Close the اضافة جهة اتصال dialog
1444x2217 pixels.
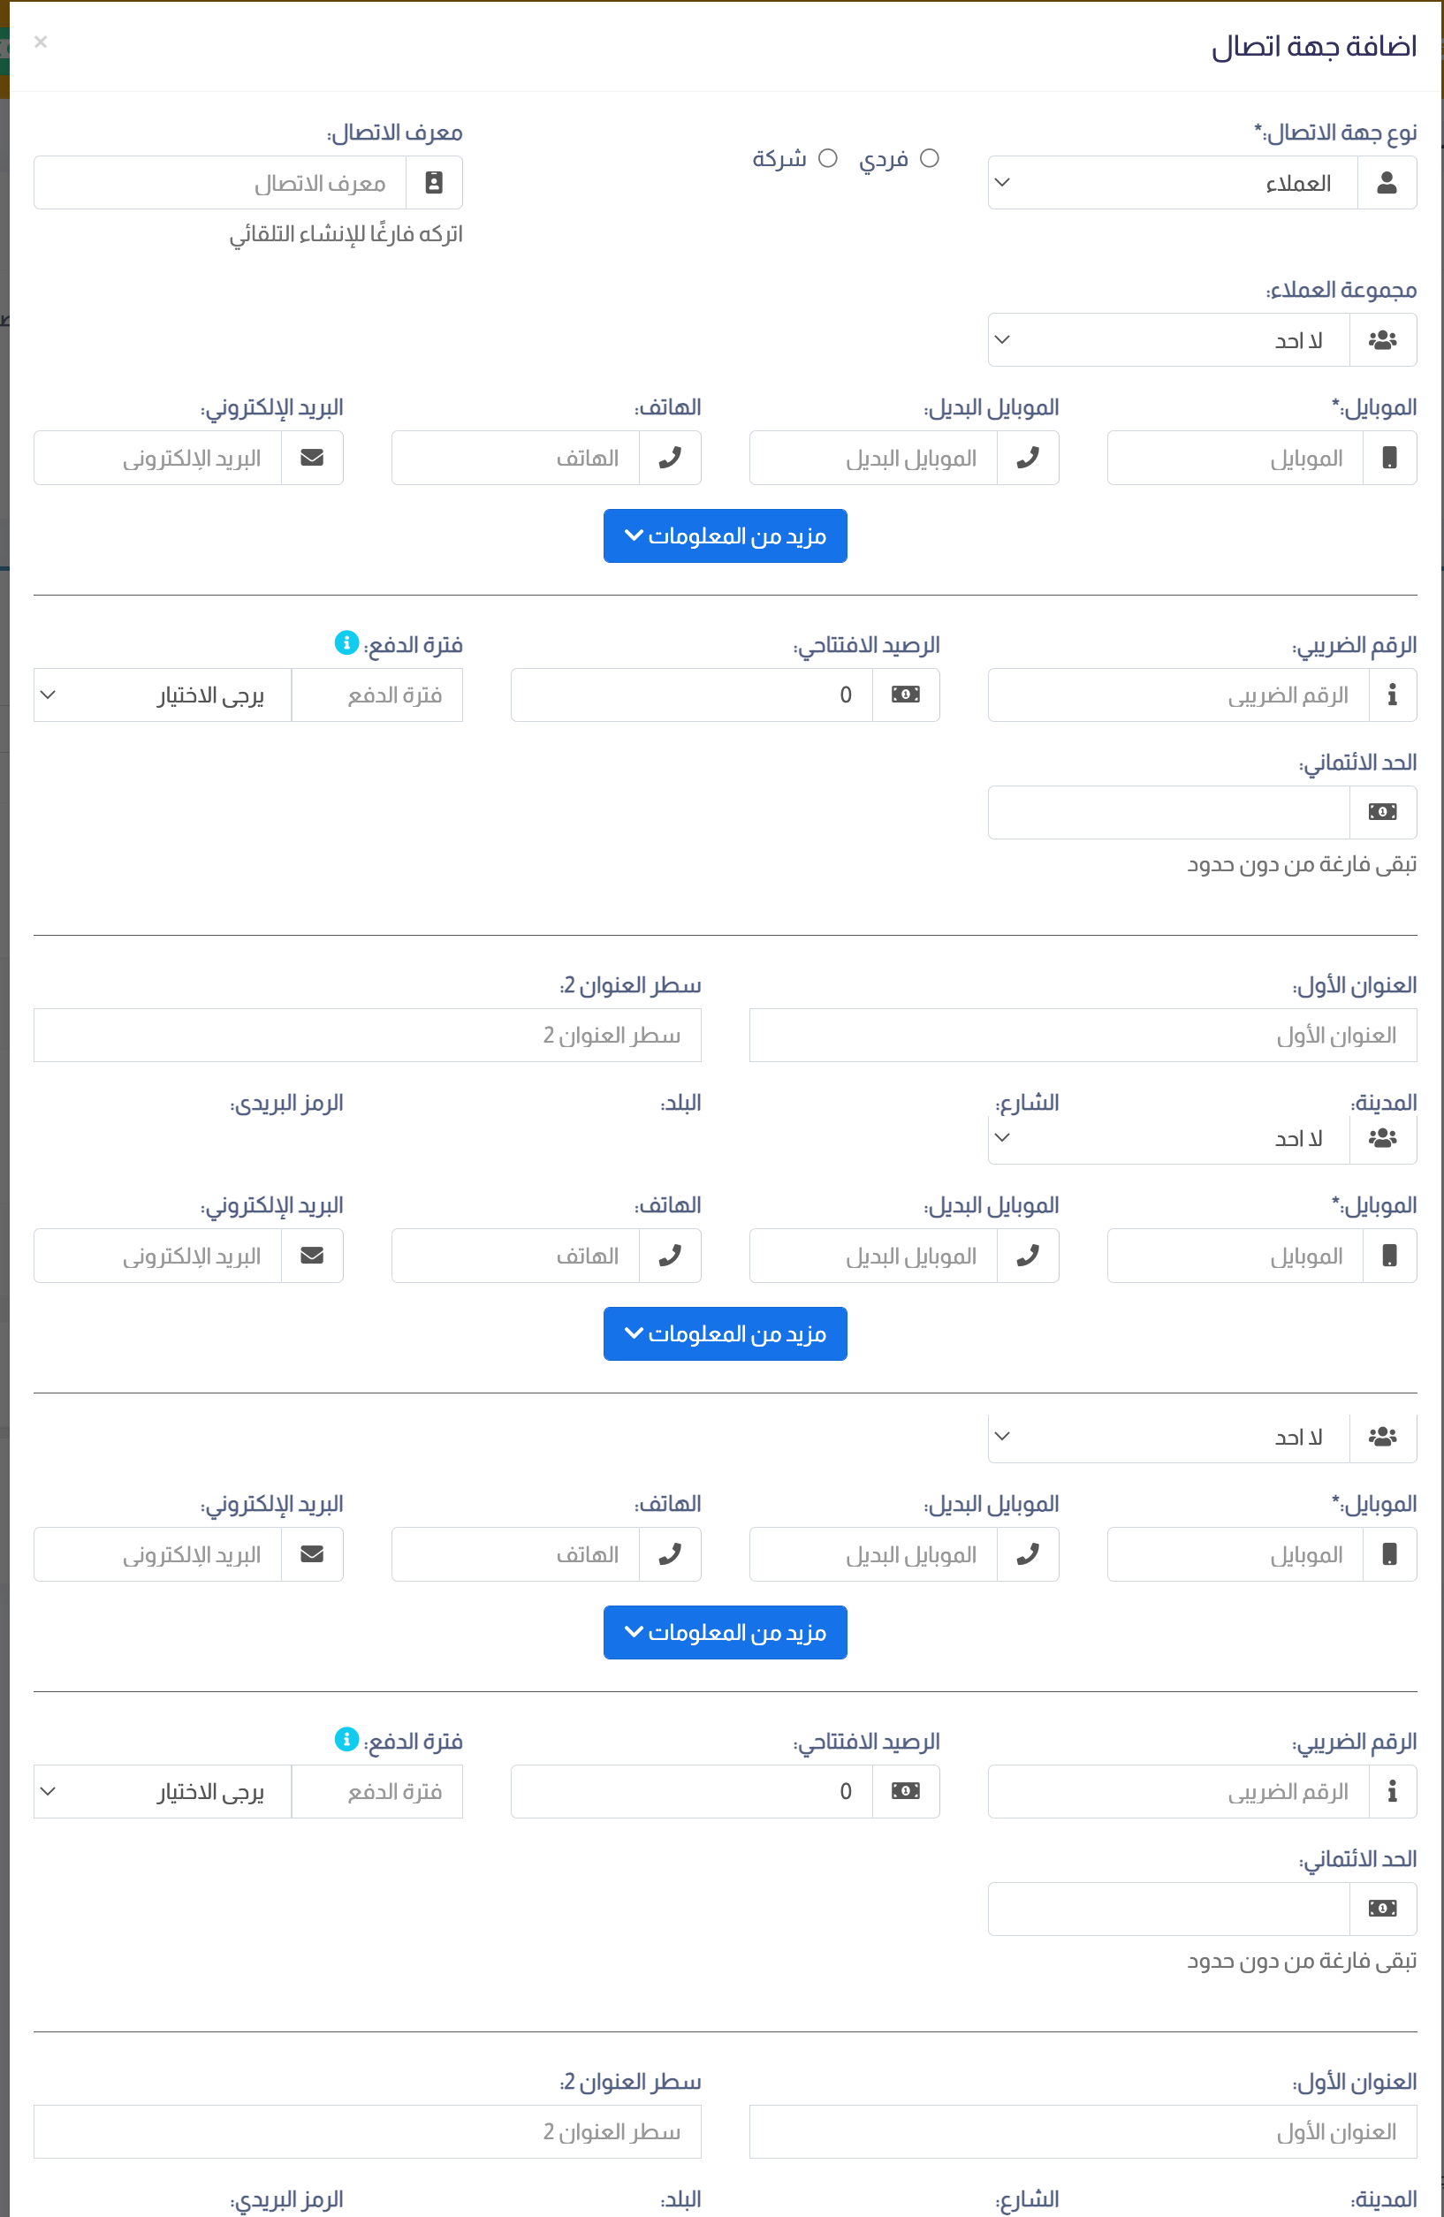pyautogui.click(x=40, y=42)
